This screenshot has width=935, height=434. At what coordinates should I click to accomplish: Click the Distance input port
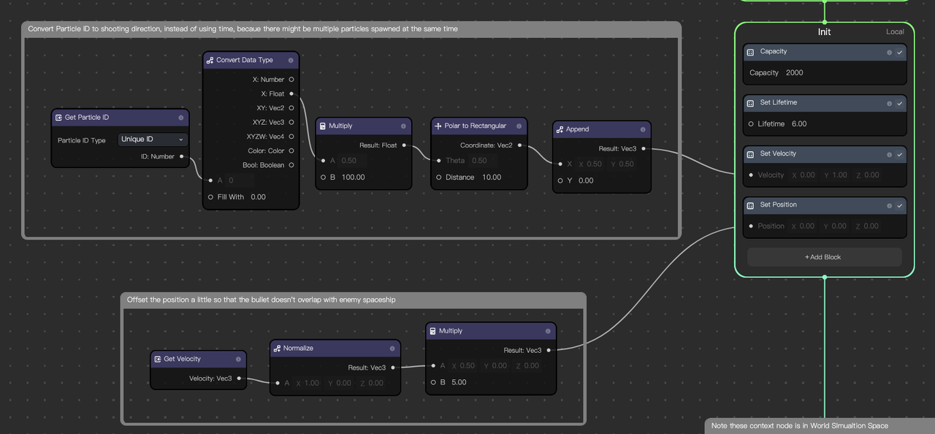(x=439, y=178)
